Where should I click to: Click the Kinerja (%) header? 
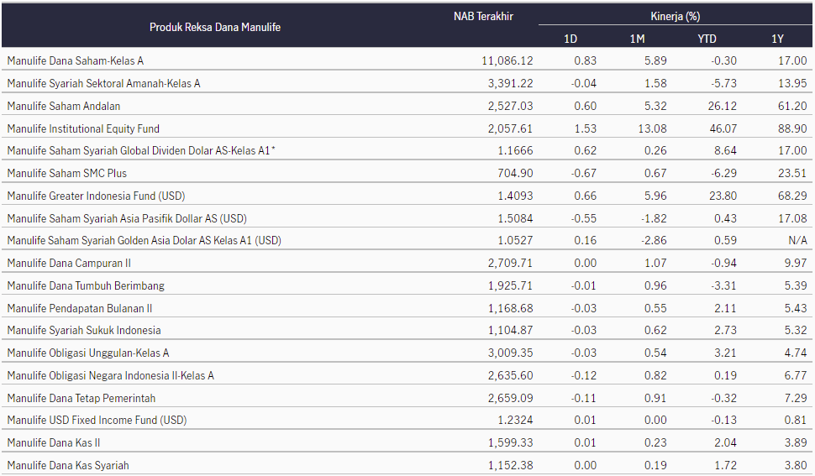(676, 17)
